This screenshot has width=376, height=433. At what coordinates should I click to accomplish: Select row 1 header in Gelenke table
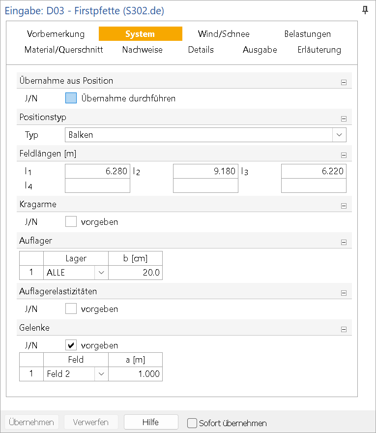tap(31, 374)
